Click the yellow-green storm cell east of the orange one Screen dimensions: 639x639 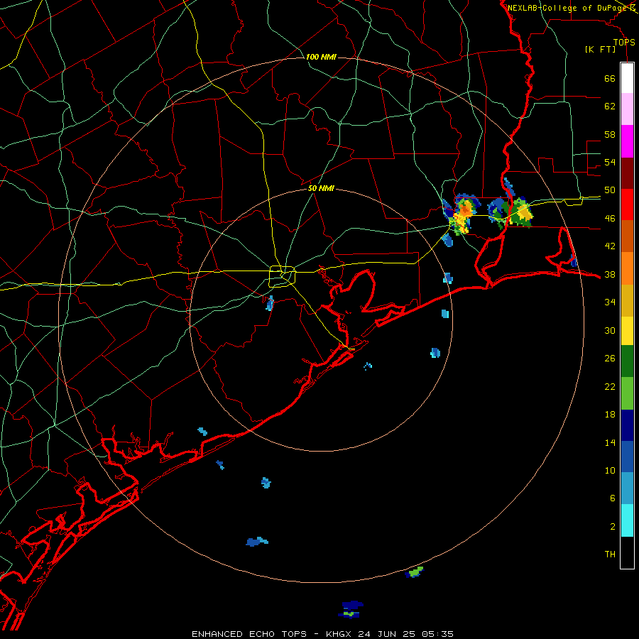pyautogui.click(x=520, y=212)
